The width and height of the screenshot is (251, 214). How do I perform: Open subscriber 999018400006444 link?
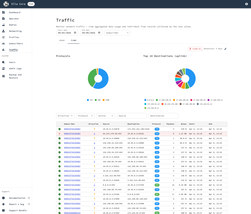(72, 213)
